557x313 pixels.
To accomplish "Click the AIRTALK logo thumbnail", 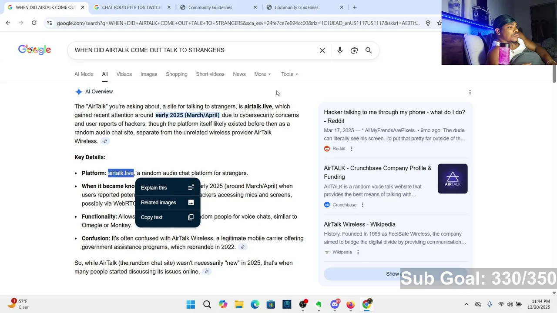I will pos(453,179).
